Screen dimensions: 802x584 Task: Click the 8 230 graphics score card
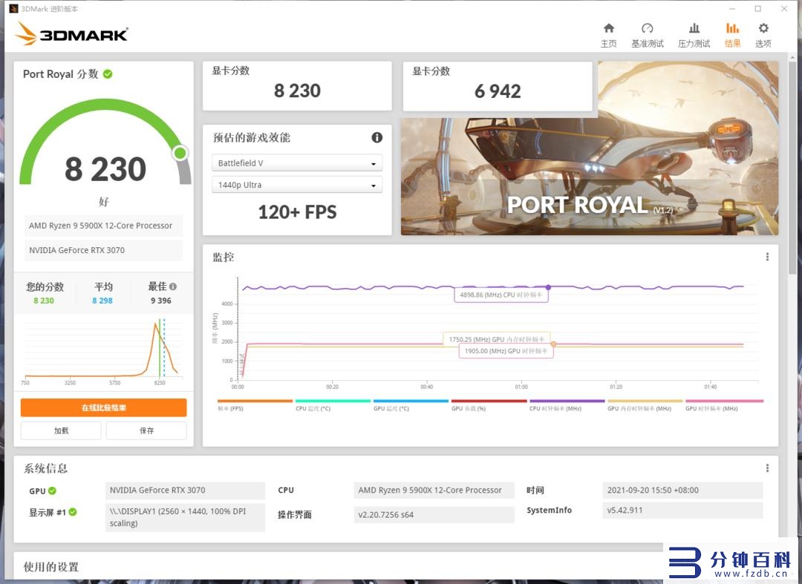tap(297, 86)
